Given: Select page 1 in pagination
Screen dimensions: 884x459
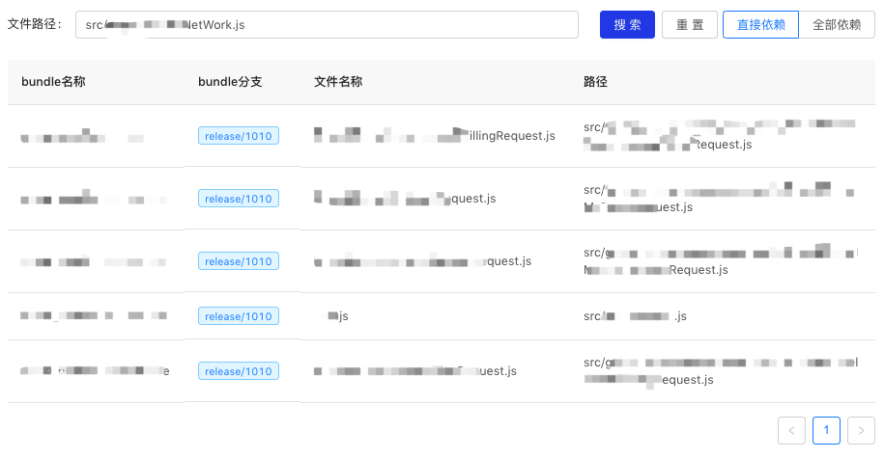Looking at the screenshot, I should coord(826,430).
